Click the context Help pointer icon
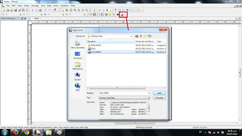The image size is (242, 136). coord(54,10)
